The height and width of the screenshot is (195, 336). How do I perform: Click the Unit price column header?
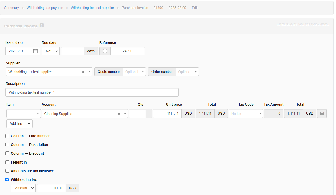tap(174, 105)
